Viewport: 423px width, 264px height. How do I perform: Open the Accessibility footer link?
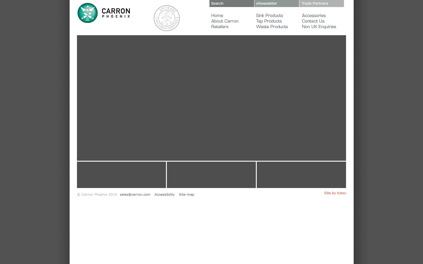164,194
